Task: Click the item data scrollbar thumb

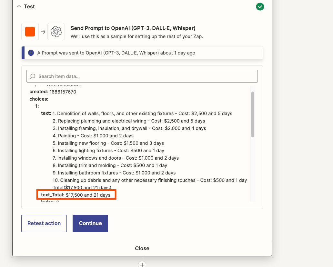Action: tap(253, 114)
